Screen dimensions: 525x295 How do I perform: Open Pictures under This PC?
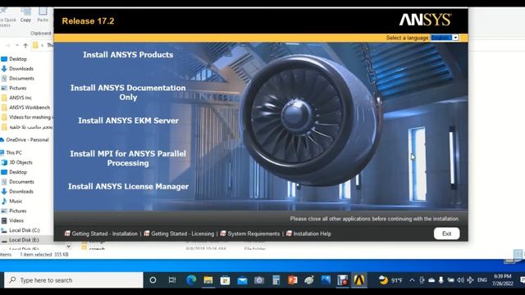tap(18, 211)
